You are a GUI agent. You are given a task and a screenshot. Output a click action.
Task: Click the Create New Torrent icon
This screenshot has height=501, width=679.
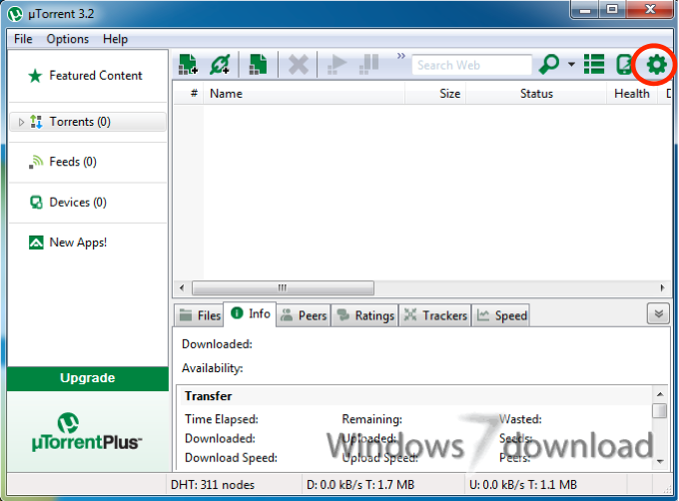point(258,65)
